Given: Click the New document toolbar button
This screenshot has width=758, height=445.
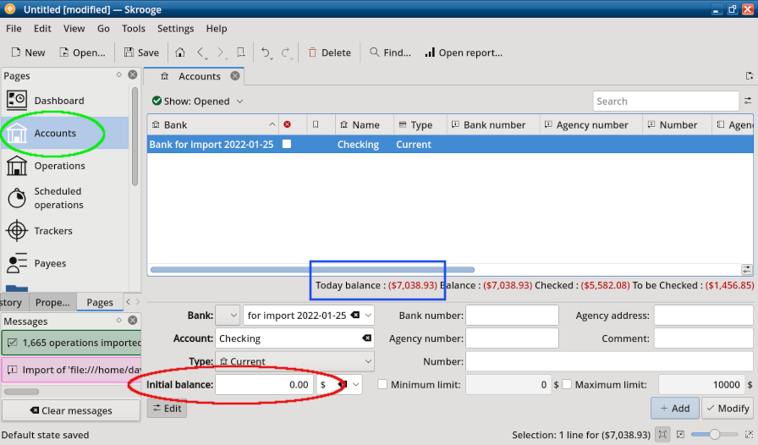Looking at the screenshot, I should pos(28,52).
